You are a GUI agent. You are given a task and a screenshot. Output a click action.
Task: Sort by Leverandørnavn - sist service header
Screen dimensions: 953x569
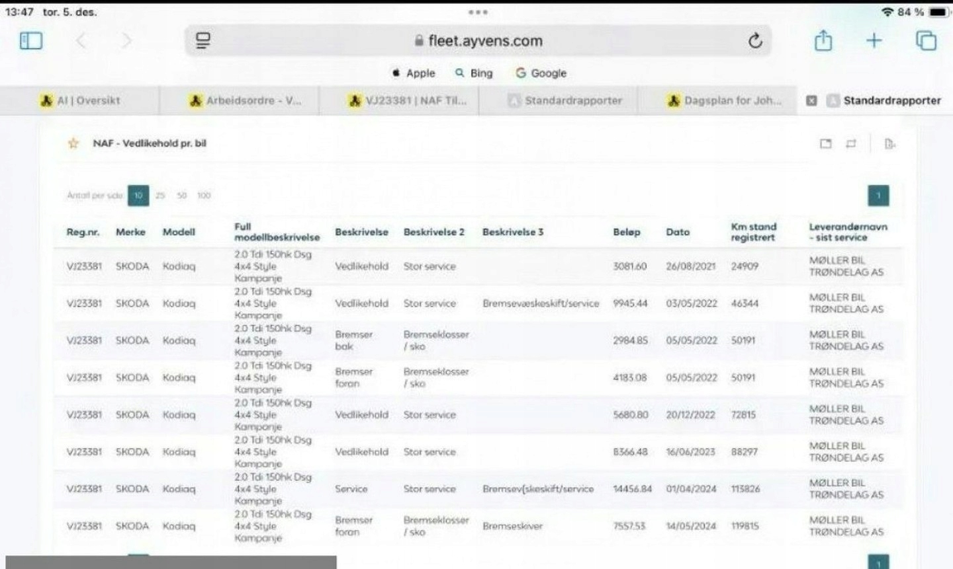click(848, 232)
